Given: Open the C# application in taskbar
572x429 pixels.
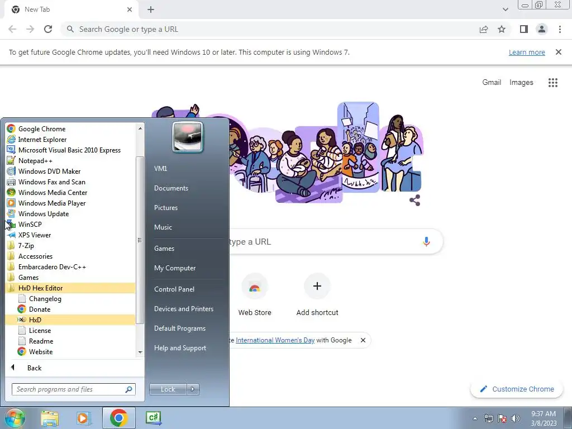Looking at the screenshot, I should (x=154, y=418).
